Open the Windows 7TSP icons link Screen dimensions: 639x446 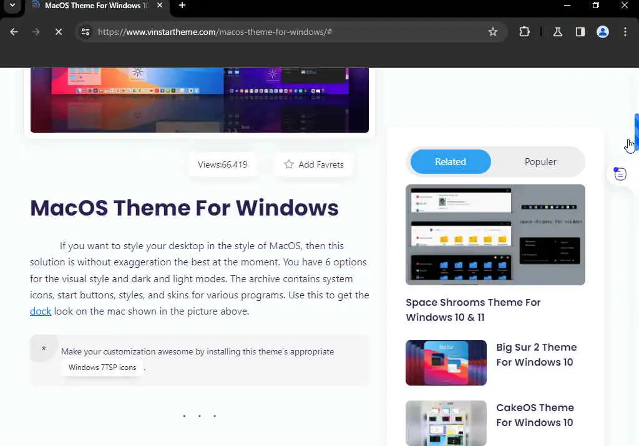coord(102,368)
